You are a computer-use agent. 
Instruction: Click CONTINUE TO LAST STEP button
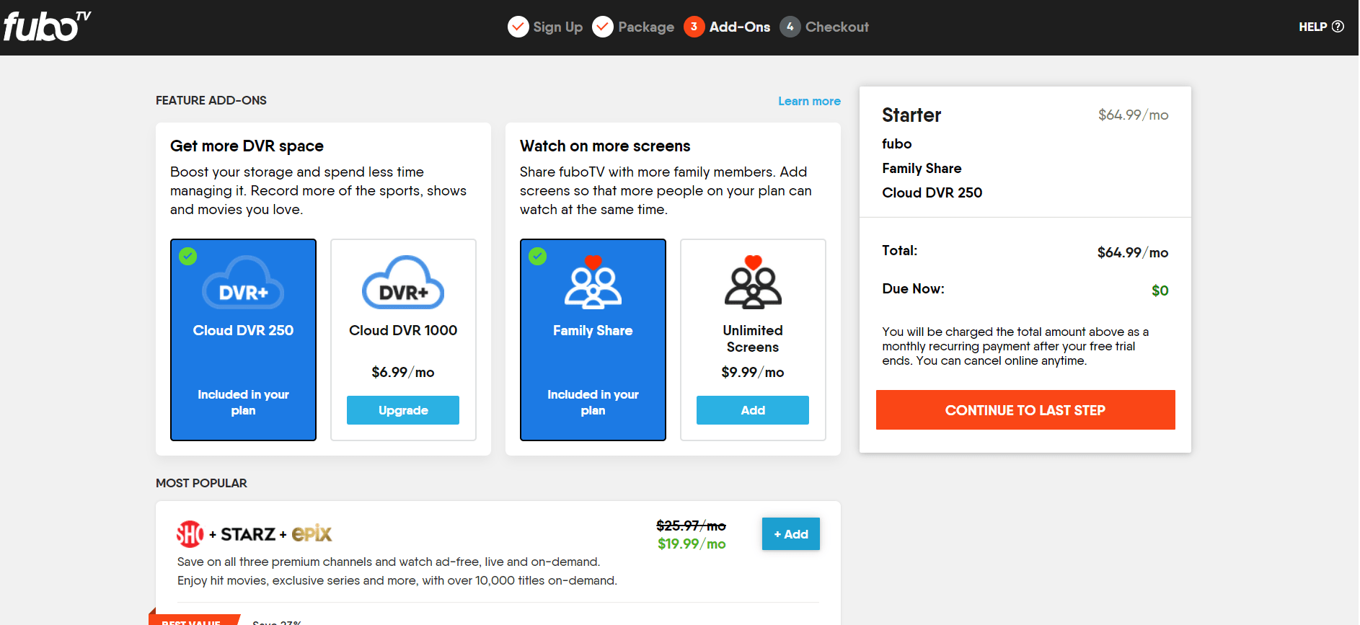[x=1025, y=410]
